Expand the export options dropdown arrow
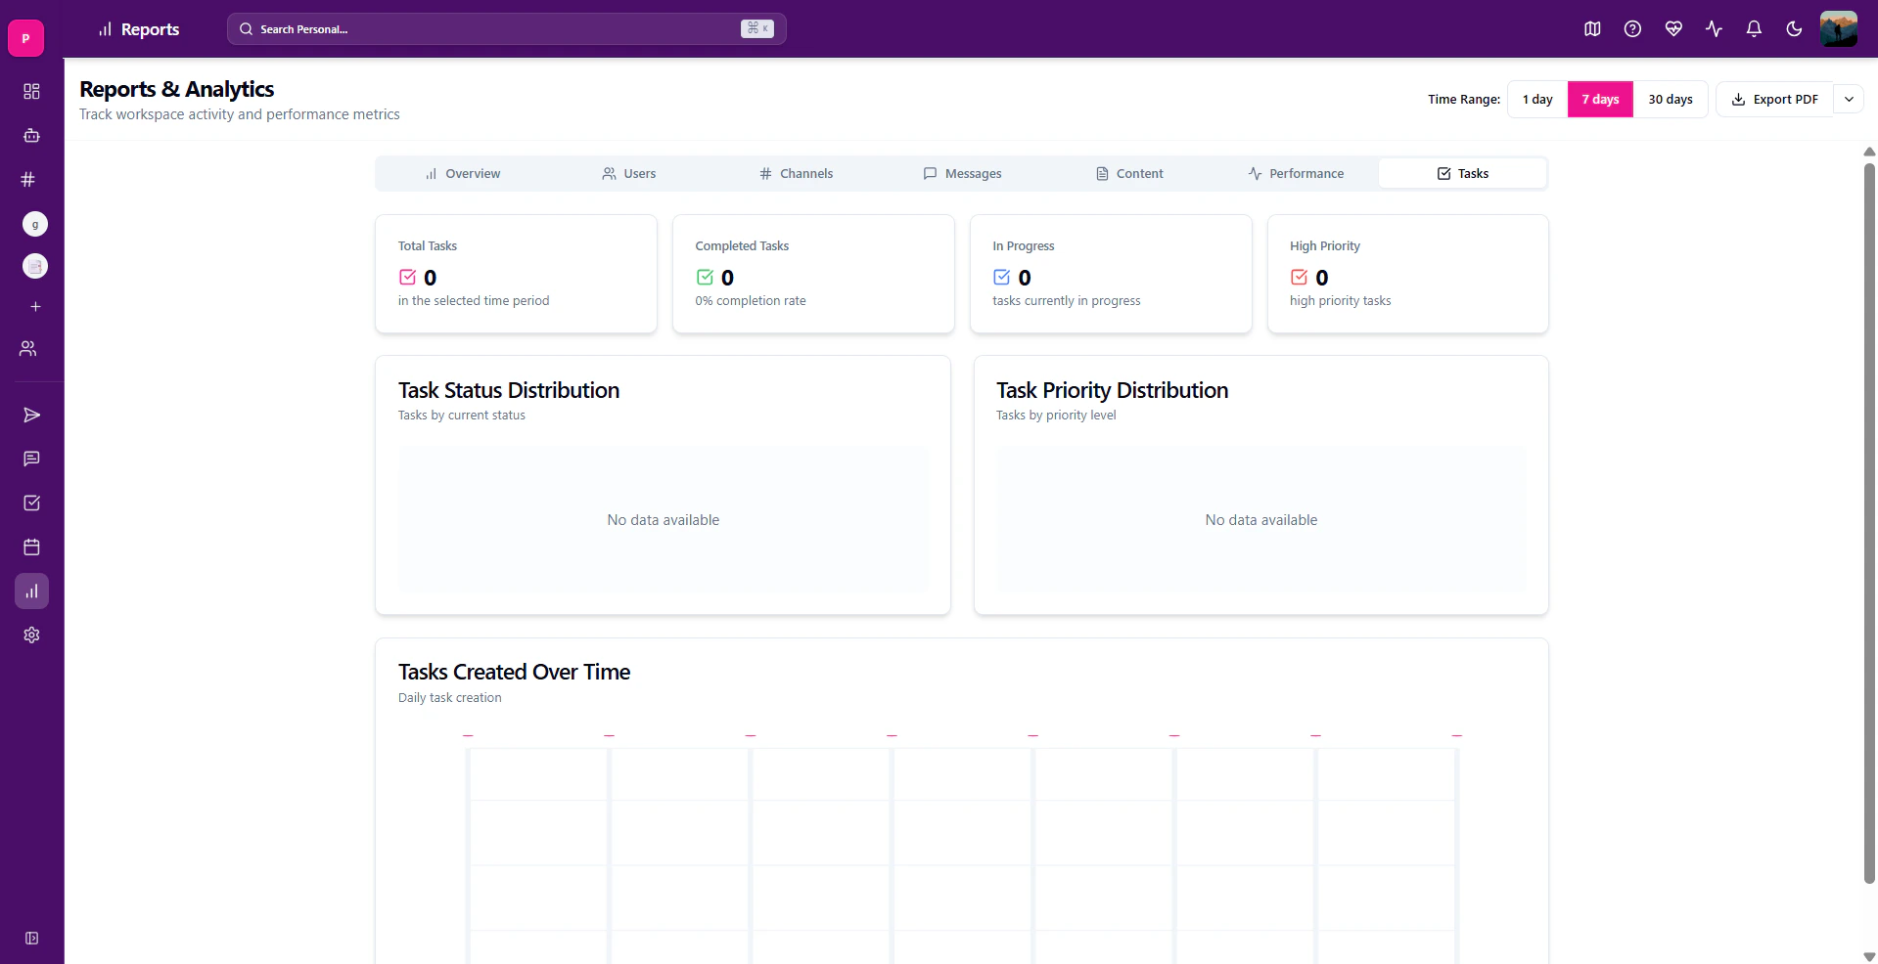 [1849, 100]
